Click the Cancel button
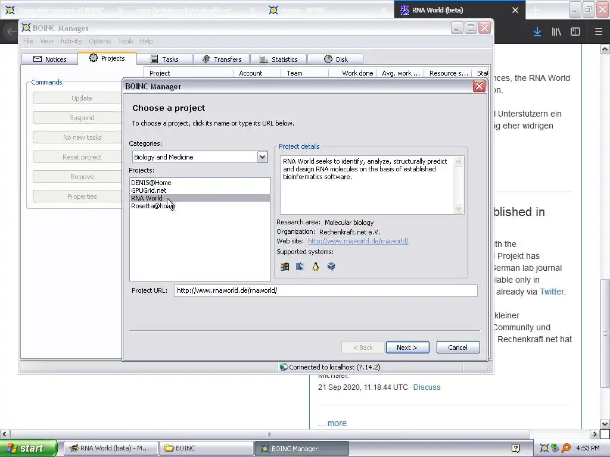The height and width of the screenshot is (457, 610). 458,348
